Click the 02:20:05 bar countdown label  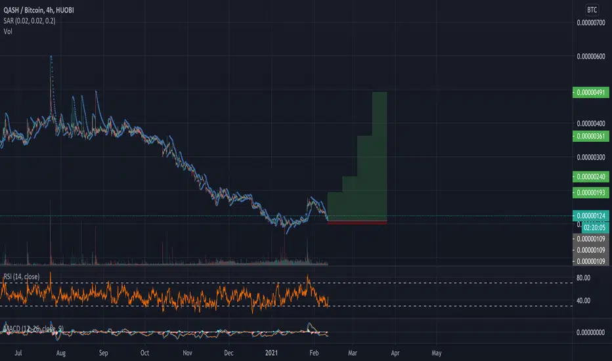point(594,228)
